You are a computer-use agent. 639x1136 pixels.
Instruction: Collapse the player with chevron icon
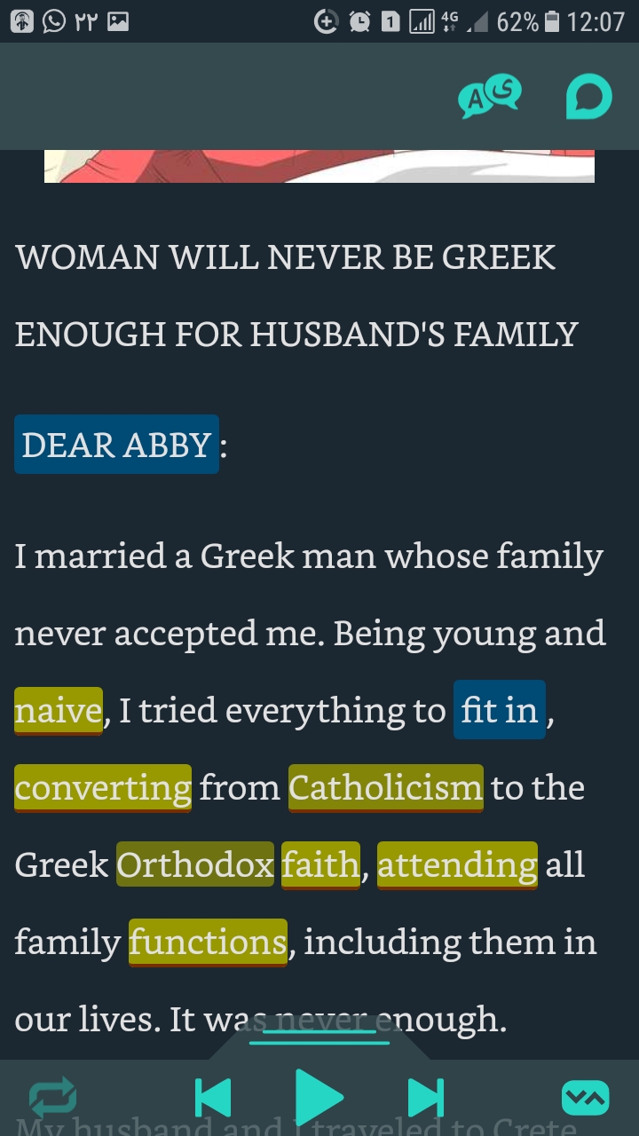[x=586, y=1098]
